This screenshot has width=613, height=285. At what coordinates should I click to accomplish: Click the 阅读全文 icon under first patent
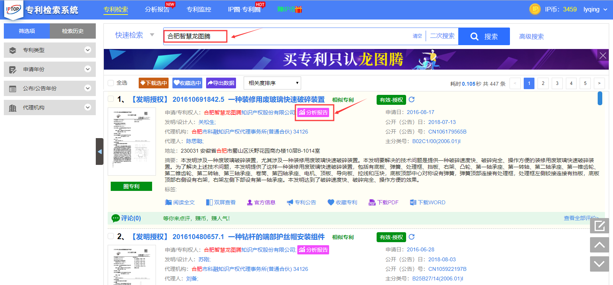click(x=168, y=202)
